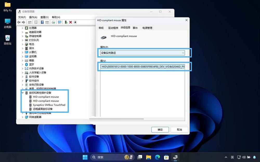Image resolution: width=260 pixels, height=162 pixels.
Task: Click the help (?) icon in Device Manager toolbar
Action: pyautogui.click(x=42, y=22)
